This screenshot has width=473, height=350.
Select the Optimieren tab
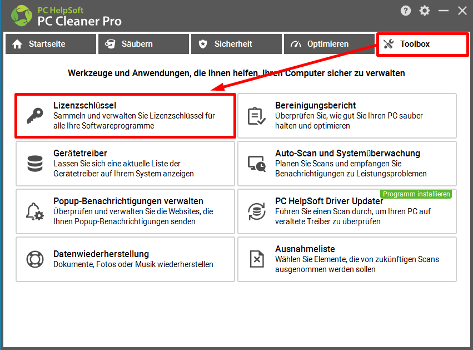[x=329, y=44]
